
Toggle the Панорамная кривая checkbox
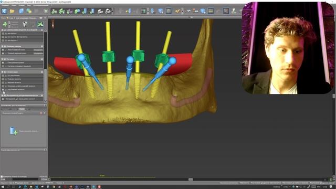coord(3,62)
